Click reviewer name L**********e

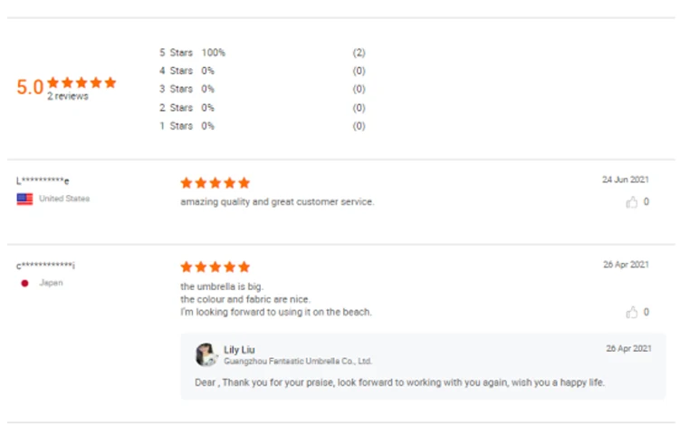tap(43, 180)
